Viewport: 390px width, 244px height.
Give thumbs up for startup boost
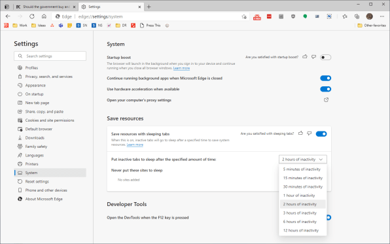305,57
